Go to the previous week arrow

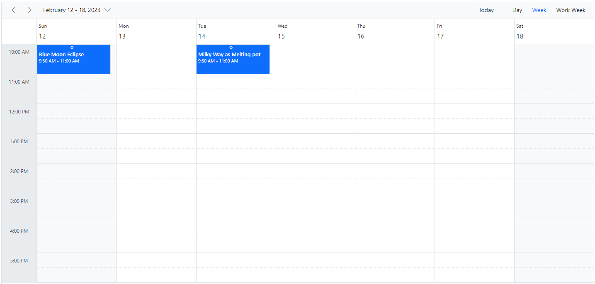[x=13, y=10]
